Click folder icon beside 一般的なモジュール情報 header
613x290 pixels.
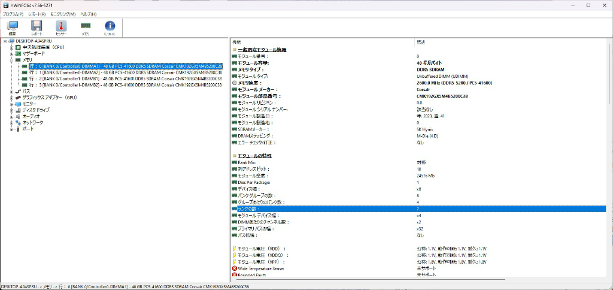coord(235,50)
